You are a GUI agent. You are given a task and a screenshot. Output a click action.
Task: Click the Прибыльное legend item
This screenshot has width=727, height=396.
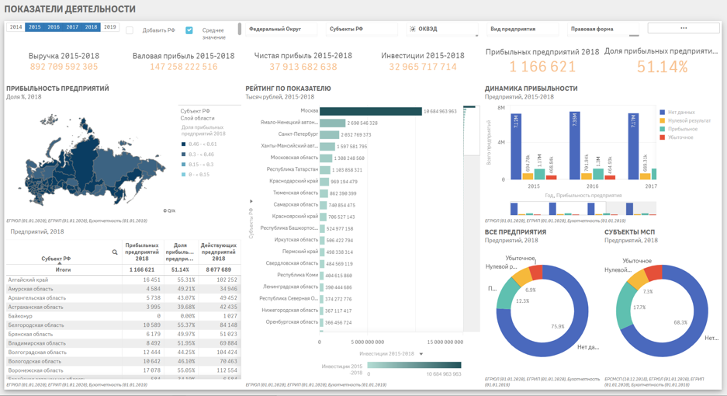click(678, 129)
